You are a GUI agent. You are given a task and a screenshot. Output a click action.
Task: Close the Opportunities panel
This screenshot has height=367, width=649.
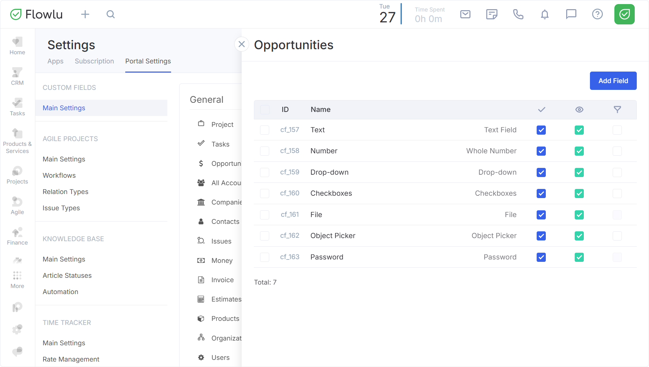tap(242, 44)
